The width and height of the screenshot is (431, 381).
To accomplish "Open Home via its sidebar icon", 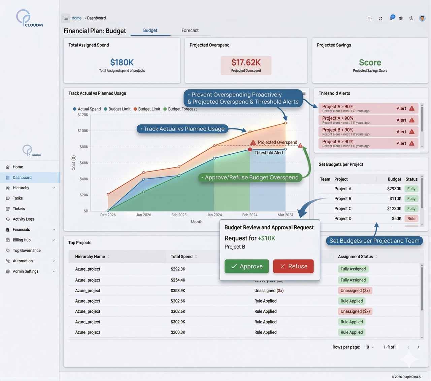I will [8, 167].
